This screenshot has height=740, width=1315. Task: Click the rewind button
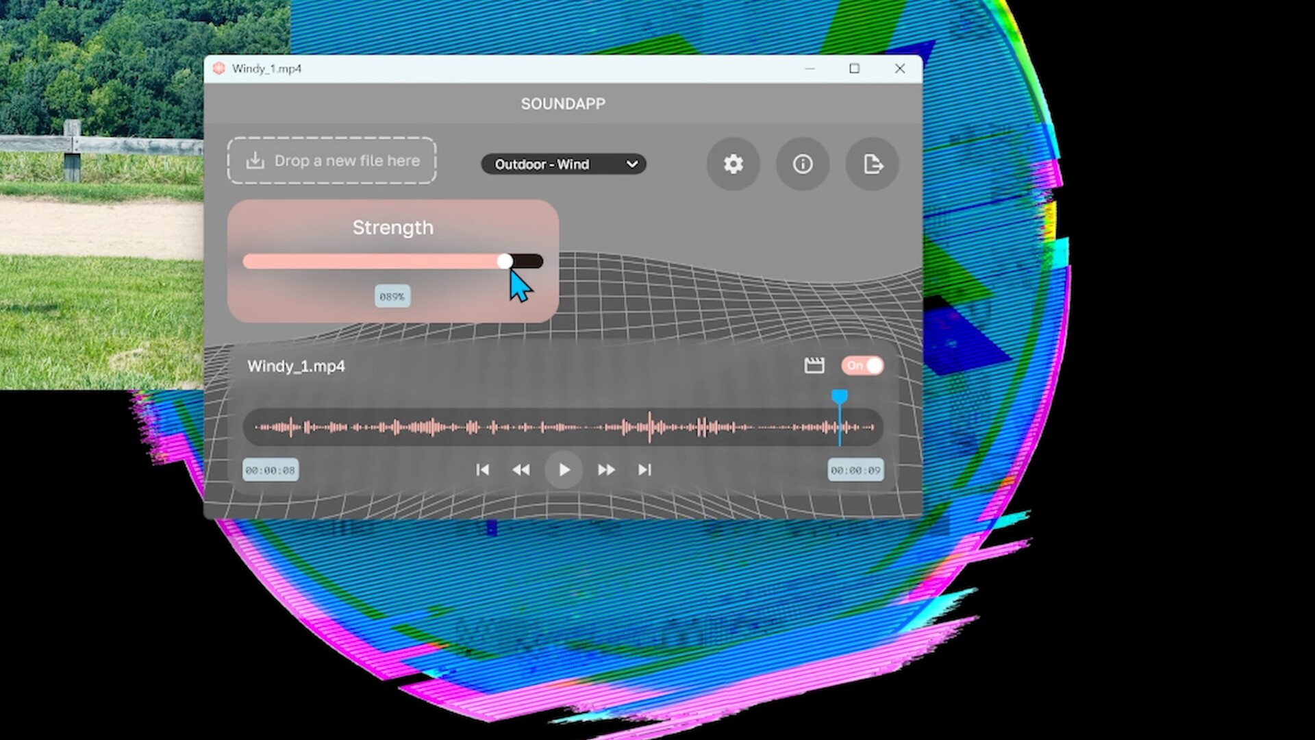click(x=521, y=470)
